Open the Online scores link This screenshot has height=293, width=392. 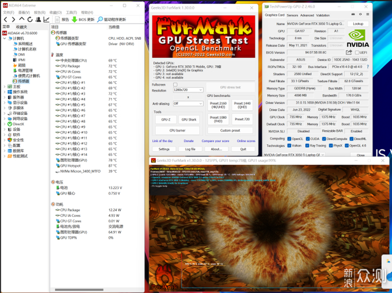click(246, 141)
